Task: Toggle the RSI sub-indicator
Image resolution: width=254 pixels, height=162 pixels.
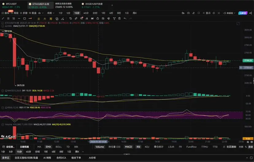Action: 138,147
